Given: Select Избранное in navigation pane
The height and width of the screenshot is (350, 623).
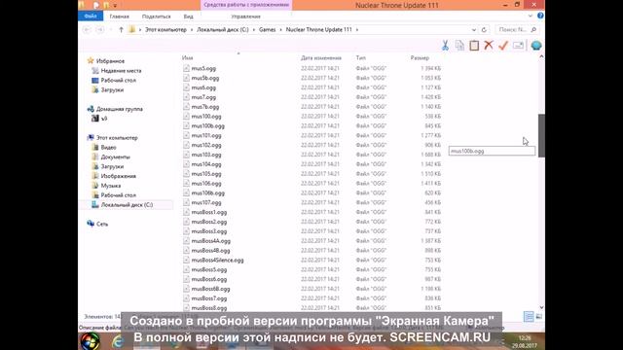Looking at the screenshot, I should click(110, 61).
